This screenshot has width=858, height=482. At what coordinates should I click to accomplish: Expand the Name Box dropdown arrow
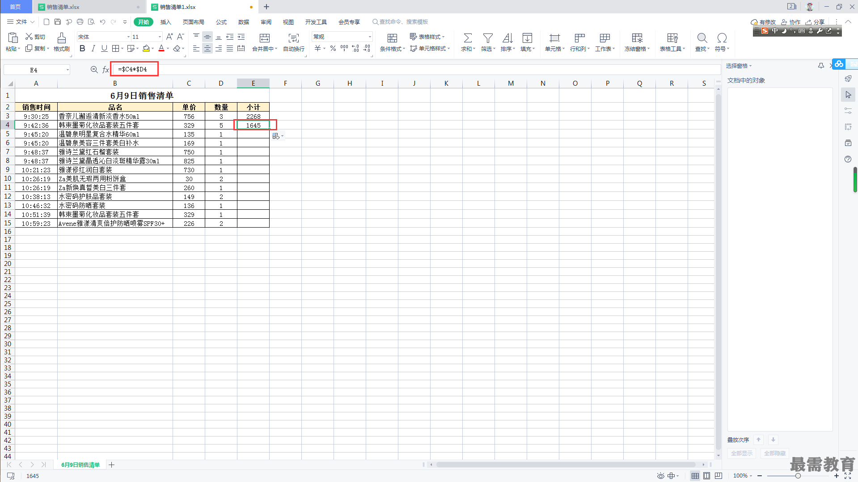68,70
